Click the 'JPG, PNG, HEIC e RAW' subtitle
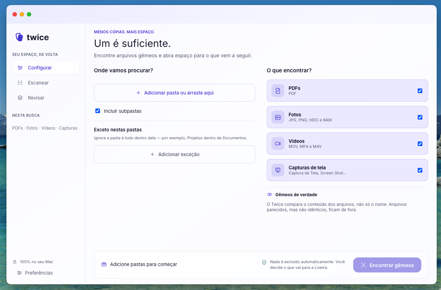The height and width of the screenshot is (290, 441). pos(310,120)
